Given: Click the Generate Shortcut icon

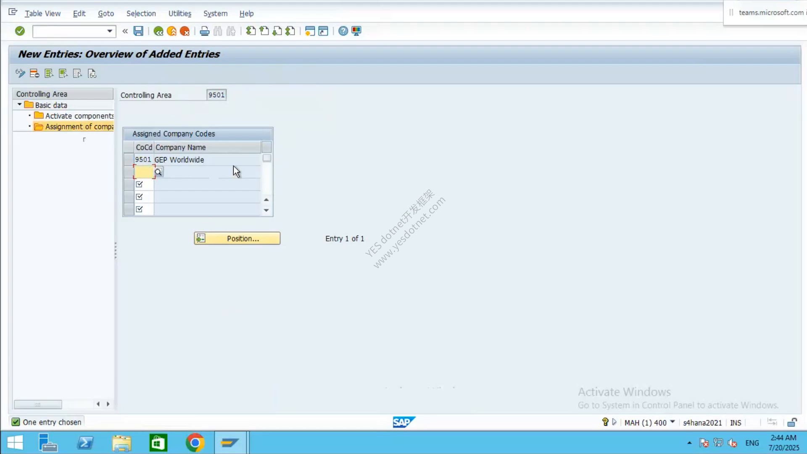Looking at the screenshot, I should click(323, 31).
